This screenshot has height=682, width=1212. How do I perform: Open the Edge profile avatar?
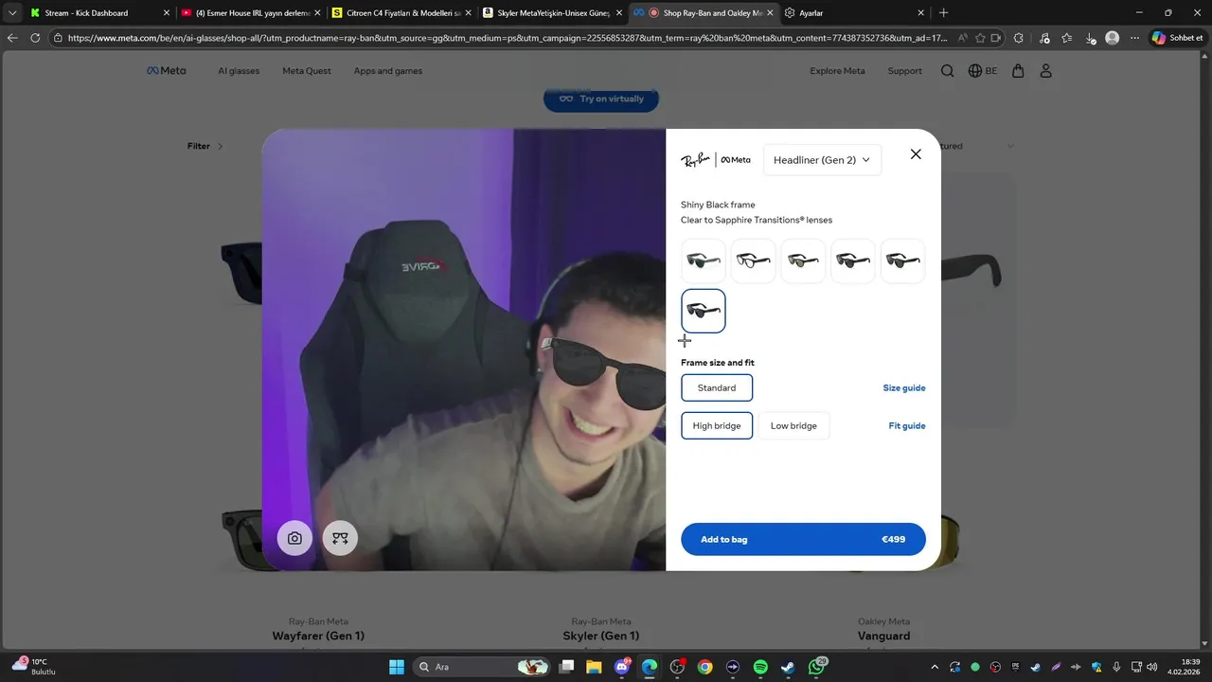click(x=1113, y=38)
